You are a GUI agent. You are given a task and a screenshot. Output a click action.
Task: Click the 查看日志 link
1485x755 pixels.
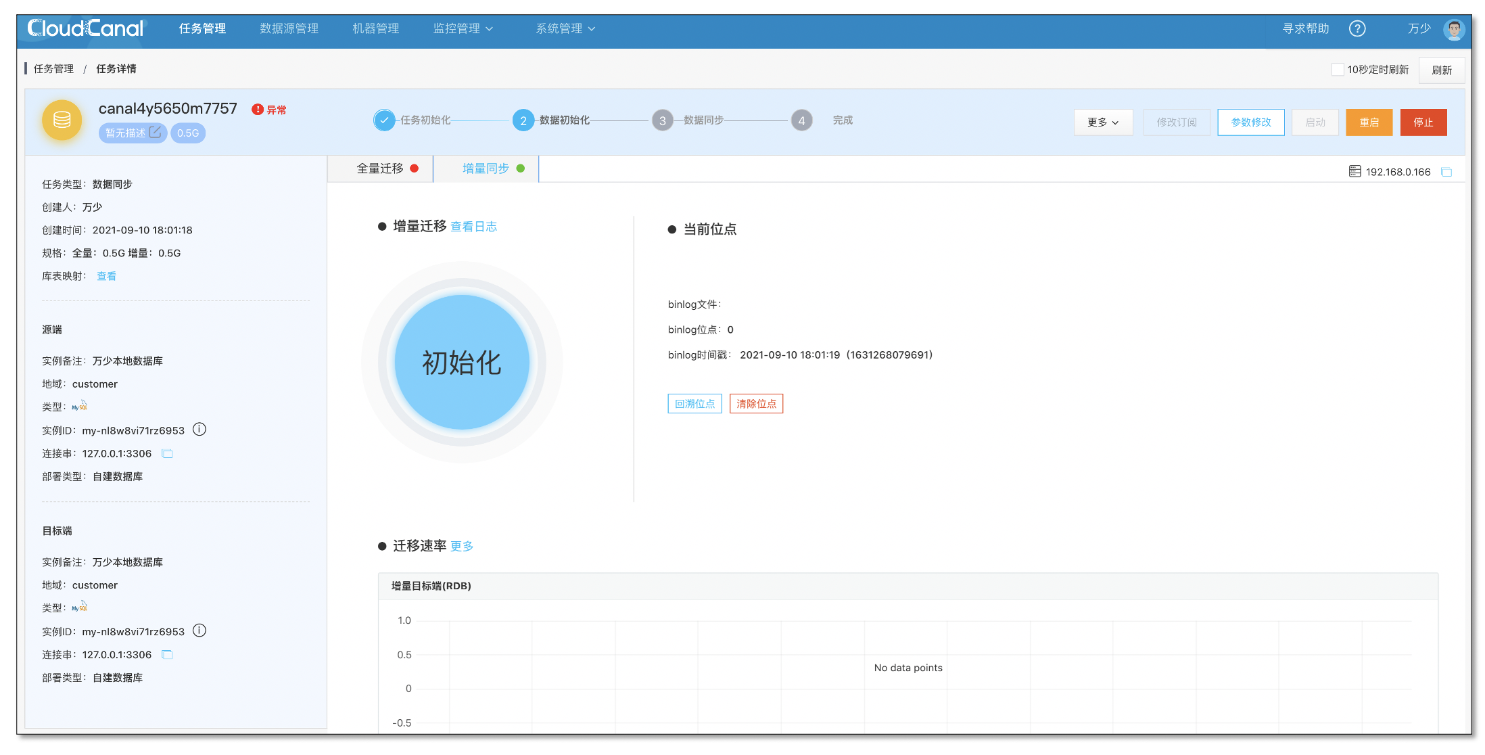click(x=473, y=227)
